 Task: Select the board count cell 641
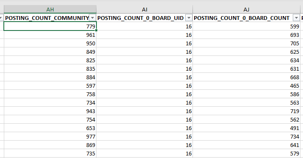246,145
